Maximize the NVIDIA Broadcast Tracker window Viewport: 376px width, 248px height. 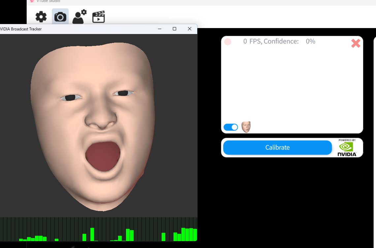tap(174, 29)
